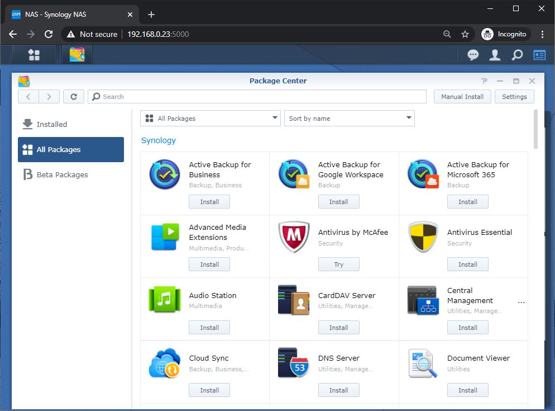This screenshot has height=411, width=555.
Task: Install Audio Station package
Action: coord(209,327)
